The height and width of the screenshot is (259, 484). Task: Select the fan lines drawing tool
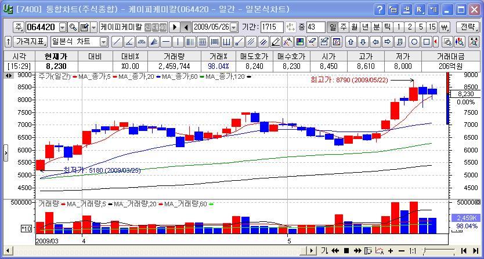pos(154,42)
